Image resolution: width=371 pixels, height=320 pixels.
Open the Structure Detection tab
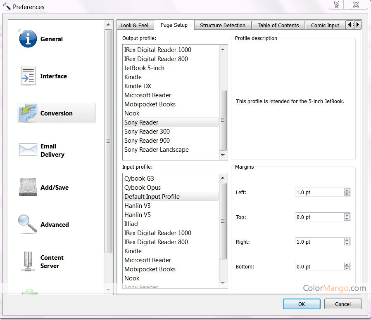point(222,25)
